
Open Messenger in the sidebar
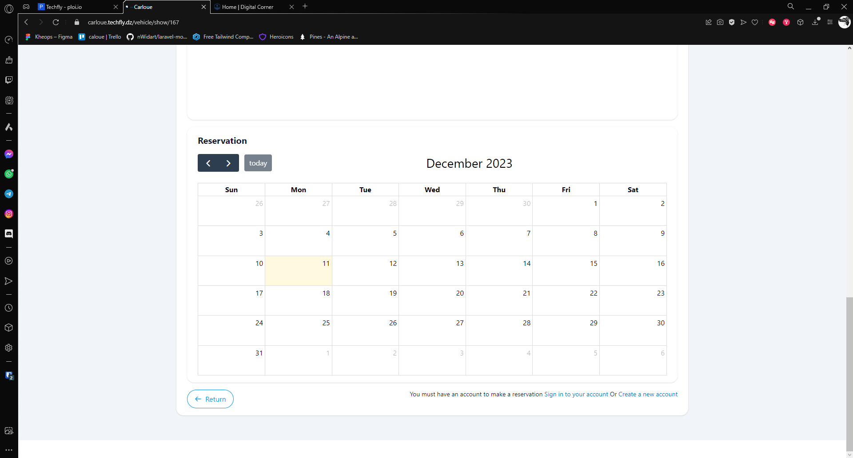coord(9,154)
